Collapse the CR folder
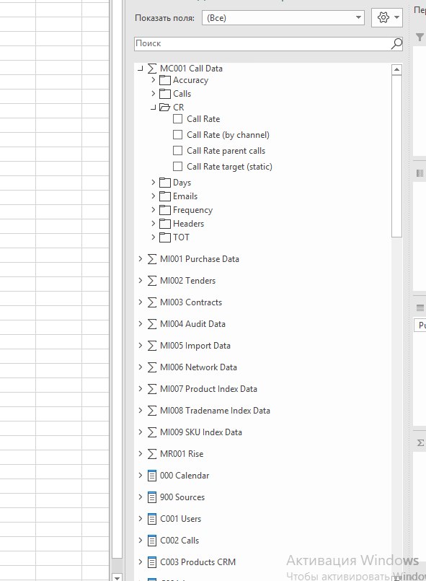Screen dimensions: 426x581 (x=154, y=108)
